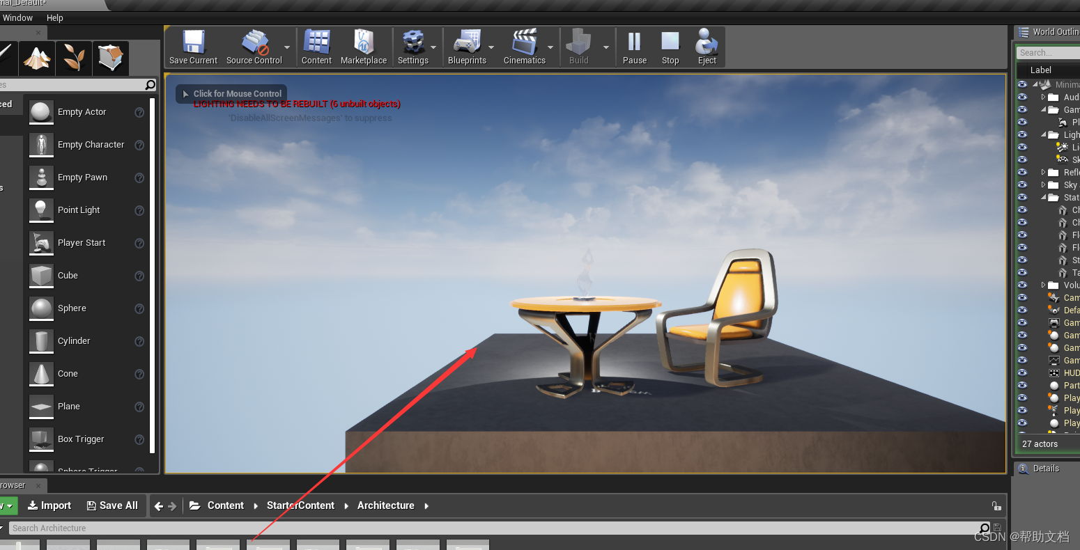This screenshot has width=1080, height=550.
Task: Toggle visibility of the HUD actor
Action: [x=1022, y=373]
